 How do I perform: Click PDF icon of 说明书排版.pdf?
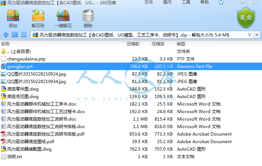point(4,134)
